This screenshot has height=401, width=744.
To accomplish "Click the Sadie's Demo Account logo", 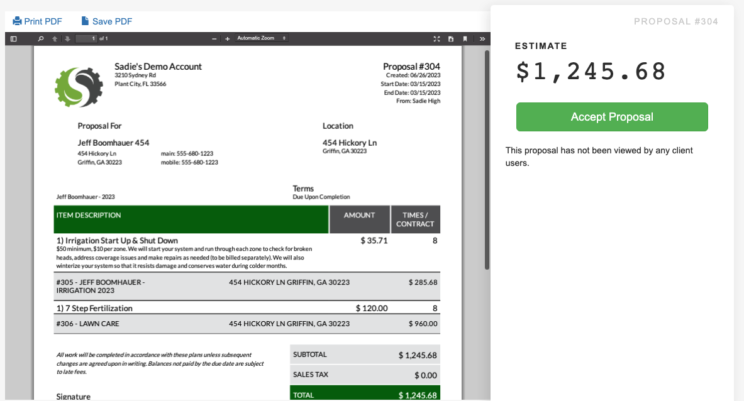I will coord(77,85).
